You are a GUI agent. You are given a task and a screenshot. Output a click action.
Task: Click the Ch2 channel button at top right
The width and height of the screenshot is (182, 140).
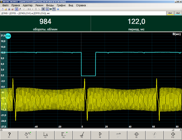click(x=178, y=13)
